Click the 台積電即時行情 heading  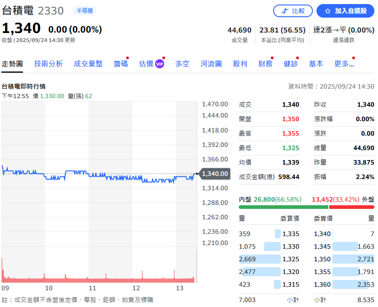tap(24, 86)
